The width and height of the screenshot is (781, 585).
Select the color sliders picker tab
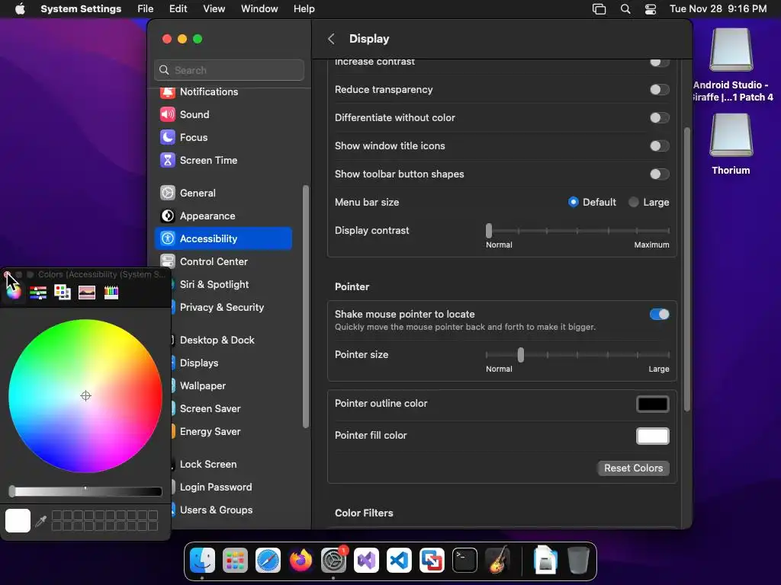pos(38,292)
